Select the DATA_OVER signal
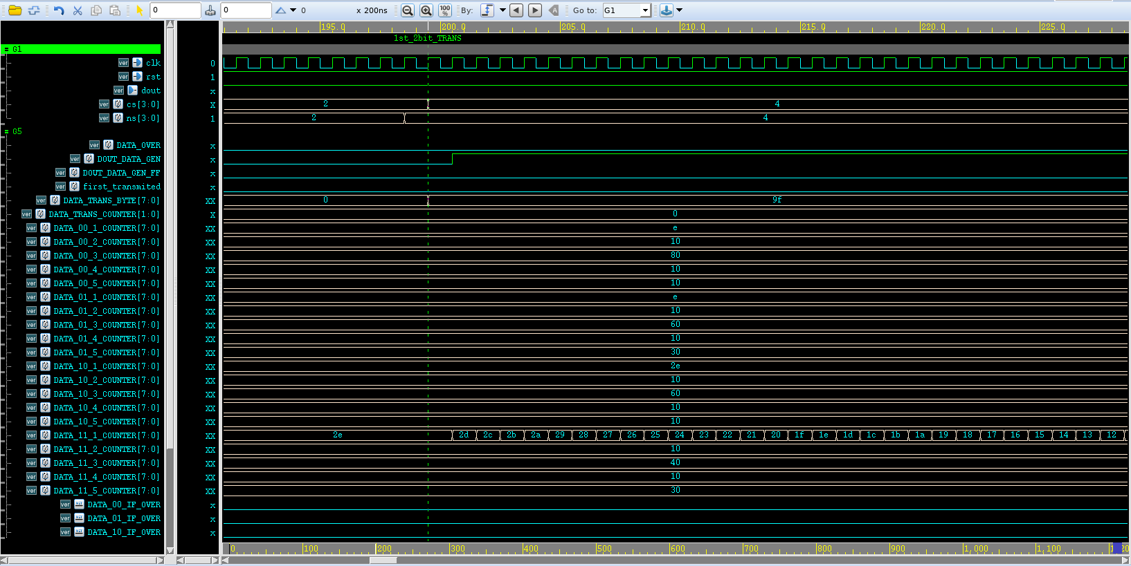The image size is (1131, 566). [x=138, y=145]
